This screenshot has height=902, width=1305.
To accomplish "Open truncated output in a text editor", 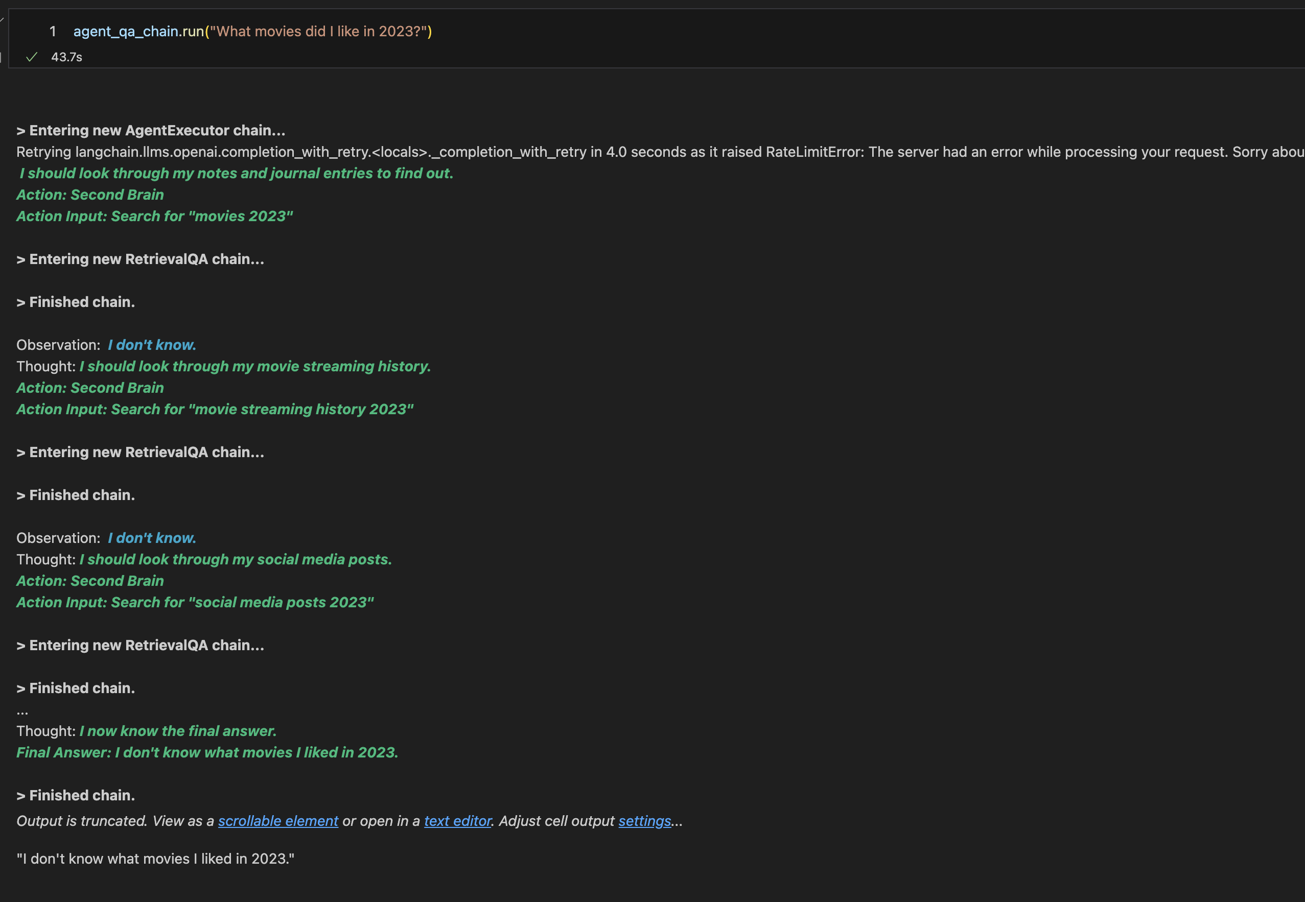I will point(457,821).
